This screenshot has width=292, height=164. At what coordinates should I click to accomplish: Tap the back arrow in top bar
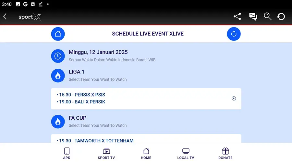(5, 17)
